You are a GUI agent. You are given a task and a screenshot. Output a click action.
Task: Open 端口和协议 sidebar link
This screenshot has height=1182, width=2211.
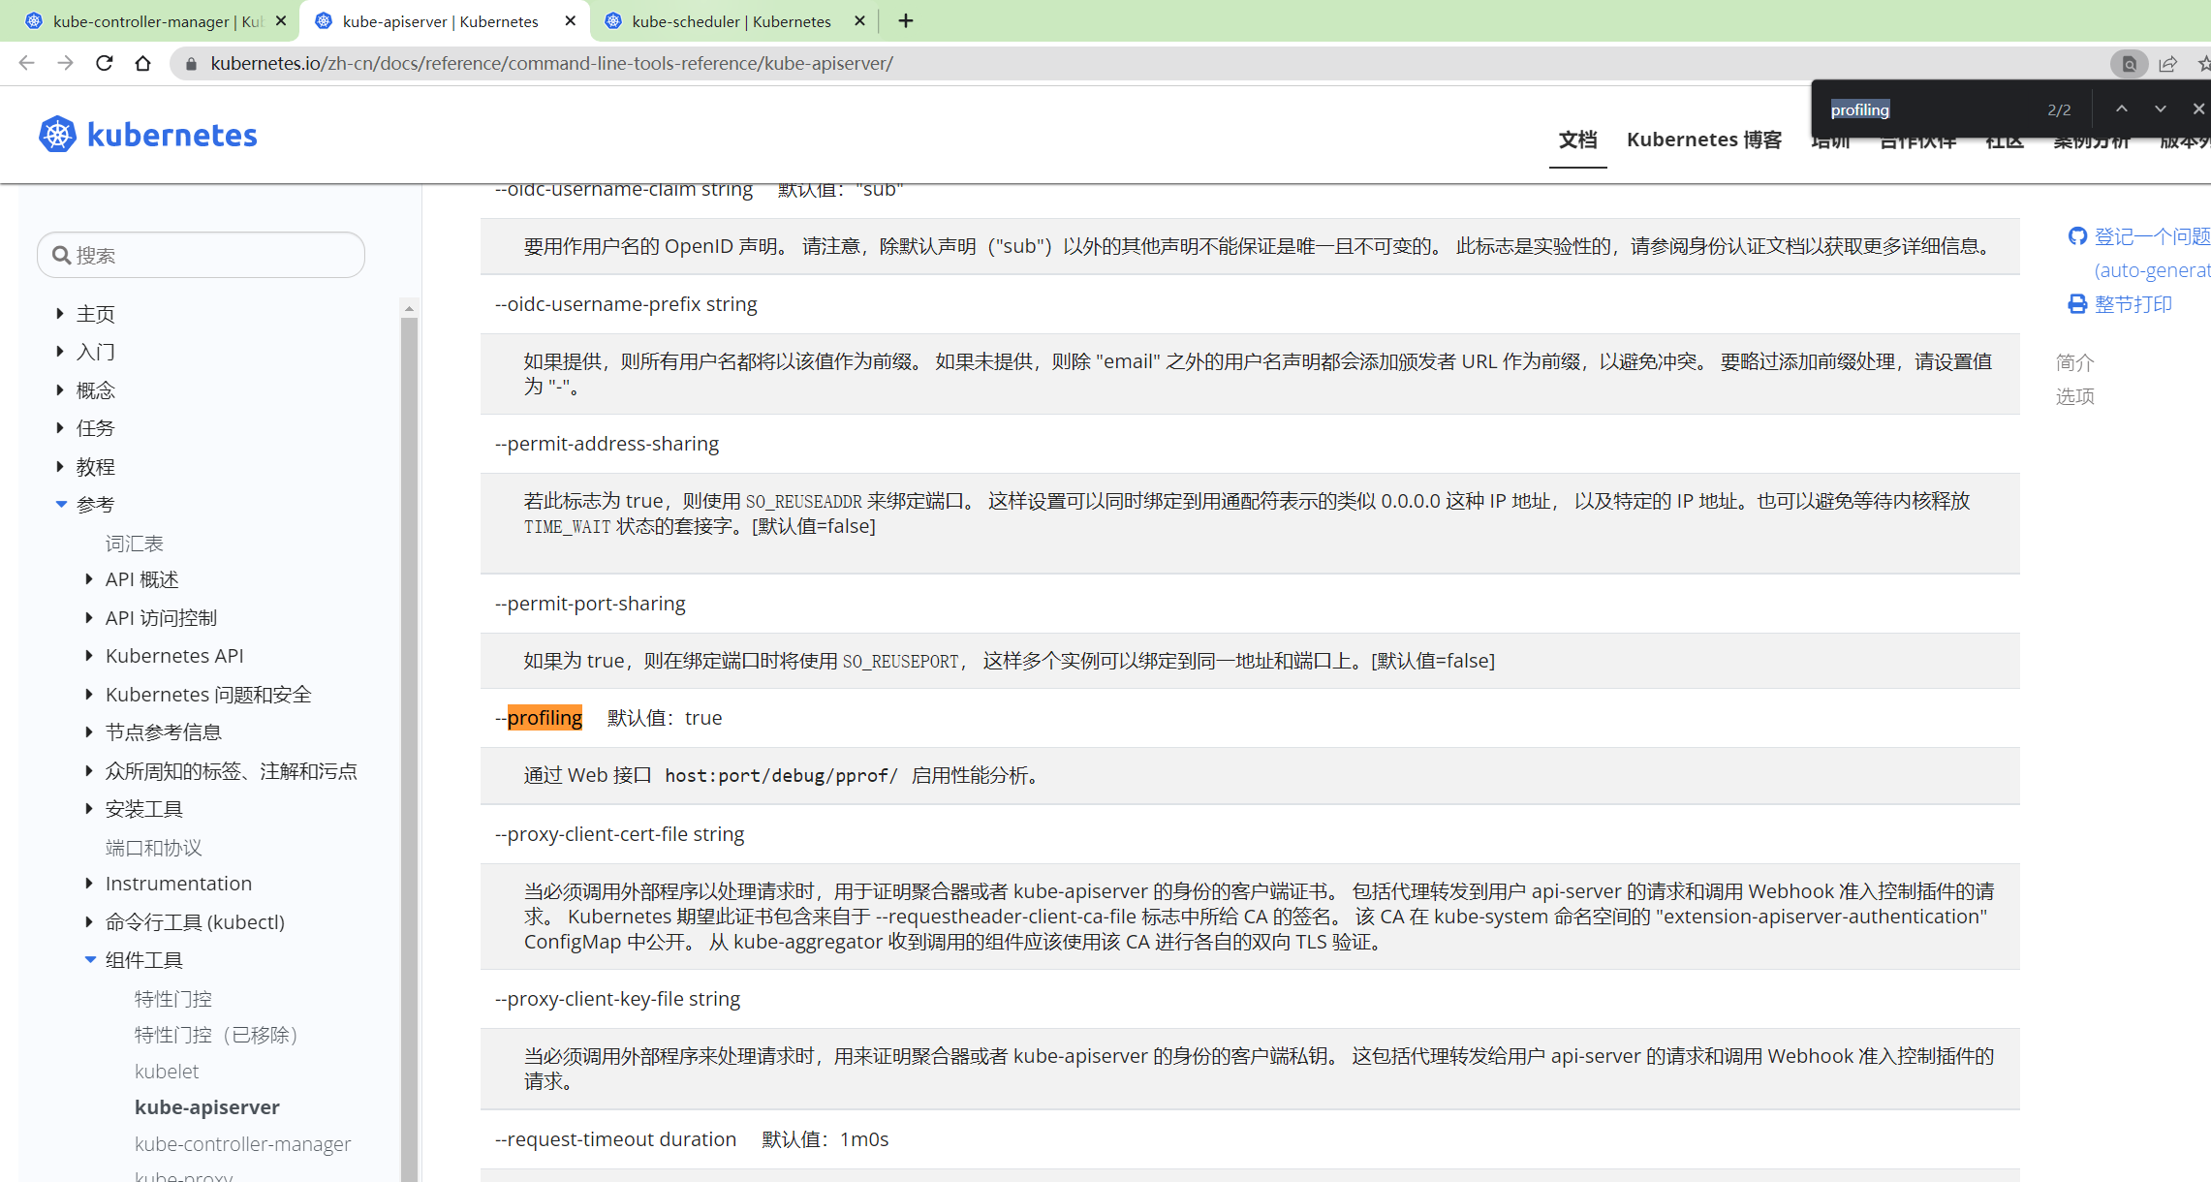pos(153,848)
